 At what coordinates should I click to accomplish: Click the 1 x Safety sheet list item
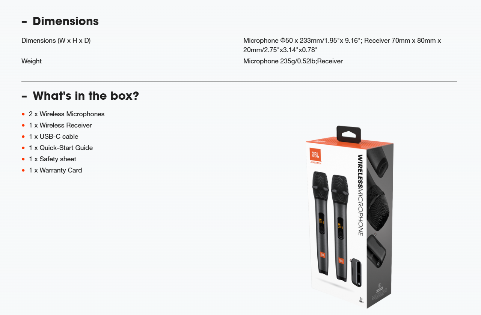(x=53, y=159)
